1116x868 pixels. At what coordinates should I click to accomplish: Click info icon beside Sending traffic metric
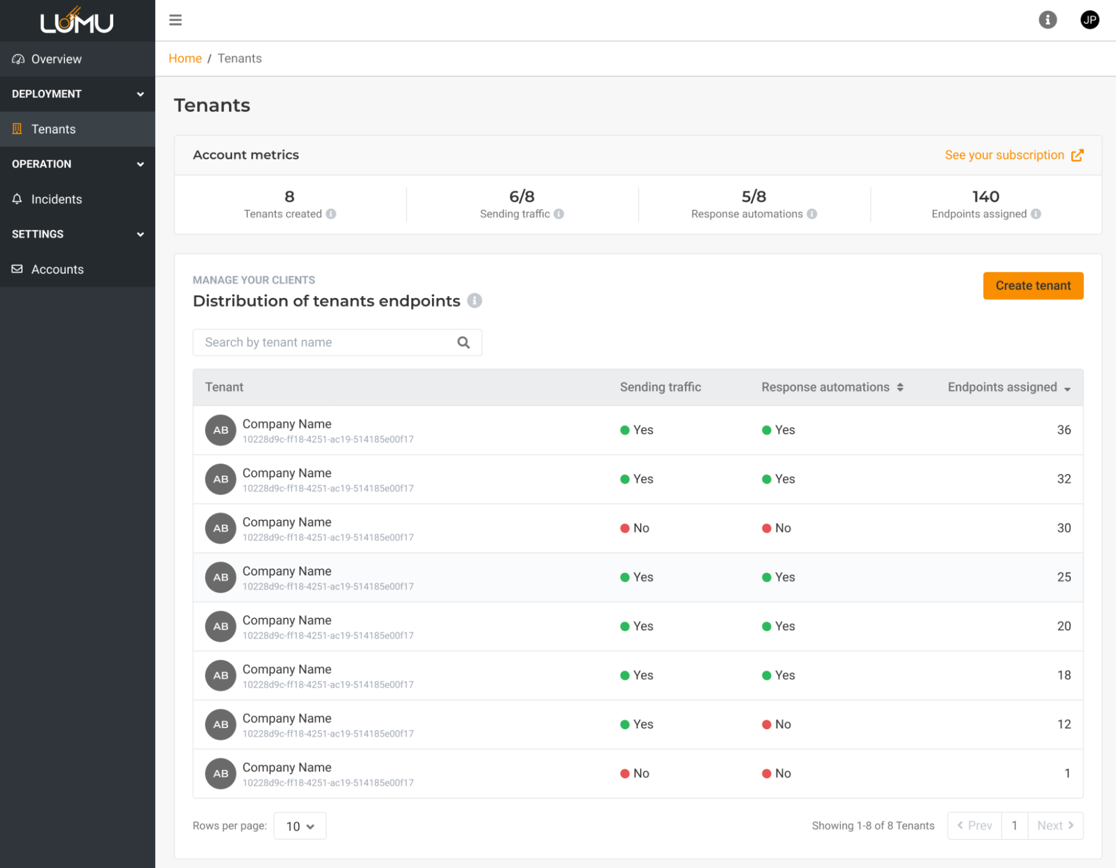[559, 214]
